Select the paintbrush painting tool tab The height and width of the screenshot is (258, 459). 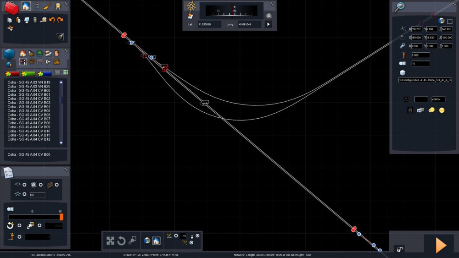pyautogui.click(x=47, y=6)
